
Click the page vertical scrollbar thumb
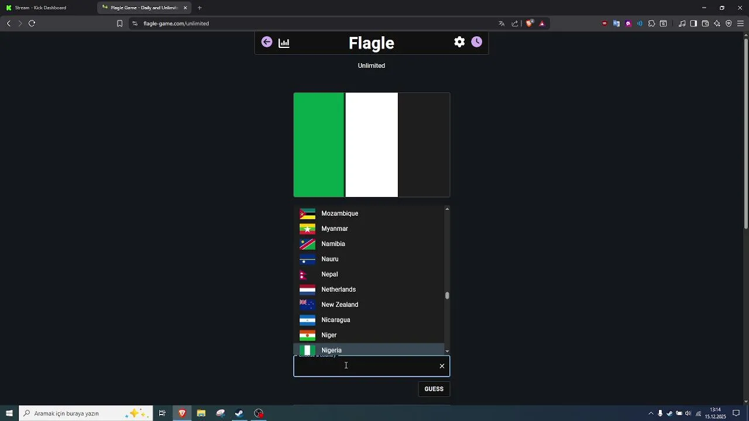745,133
